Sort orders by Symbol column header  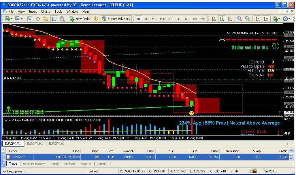pyautogui.click(x=125, y=151)
